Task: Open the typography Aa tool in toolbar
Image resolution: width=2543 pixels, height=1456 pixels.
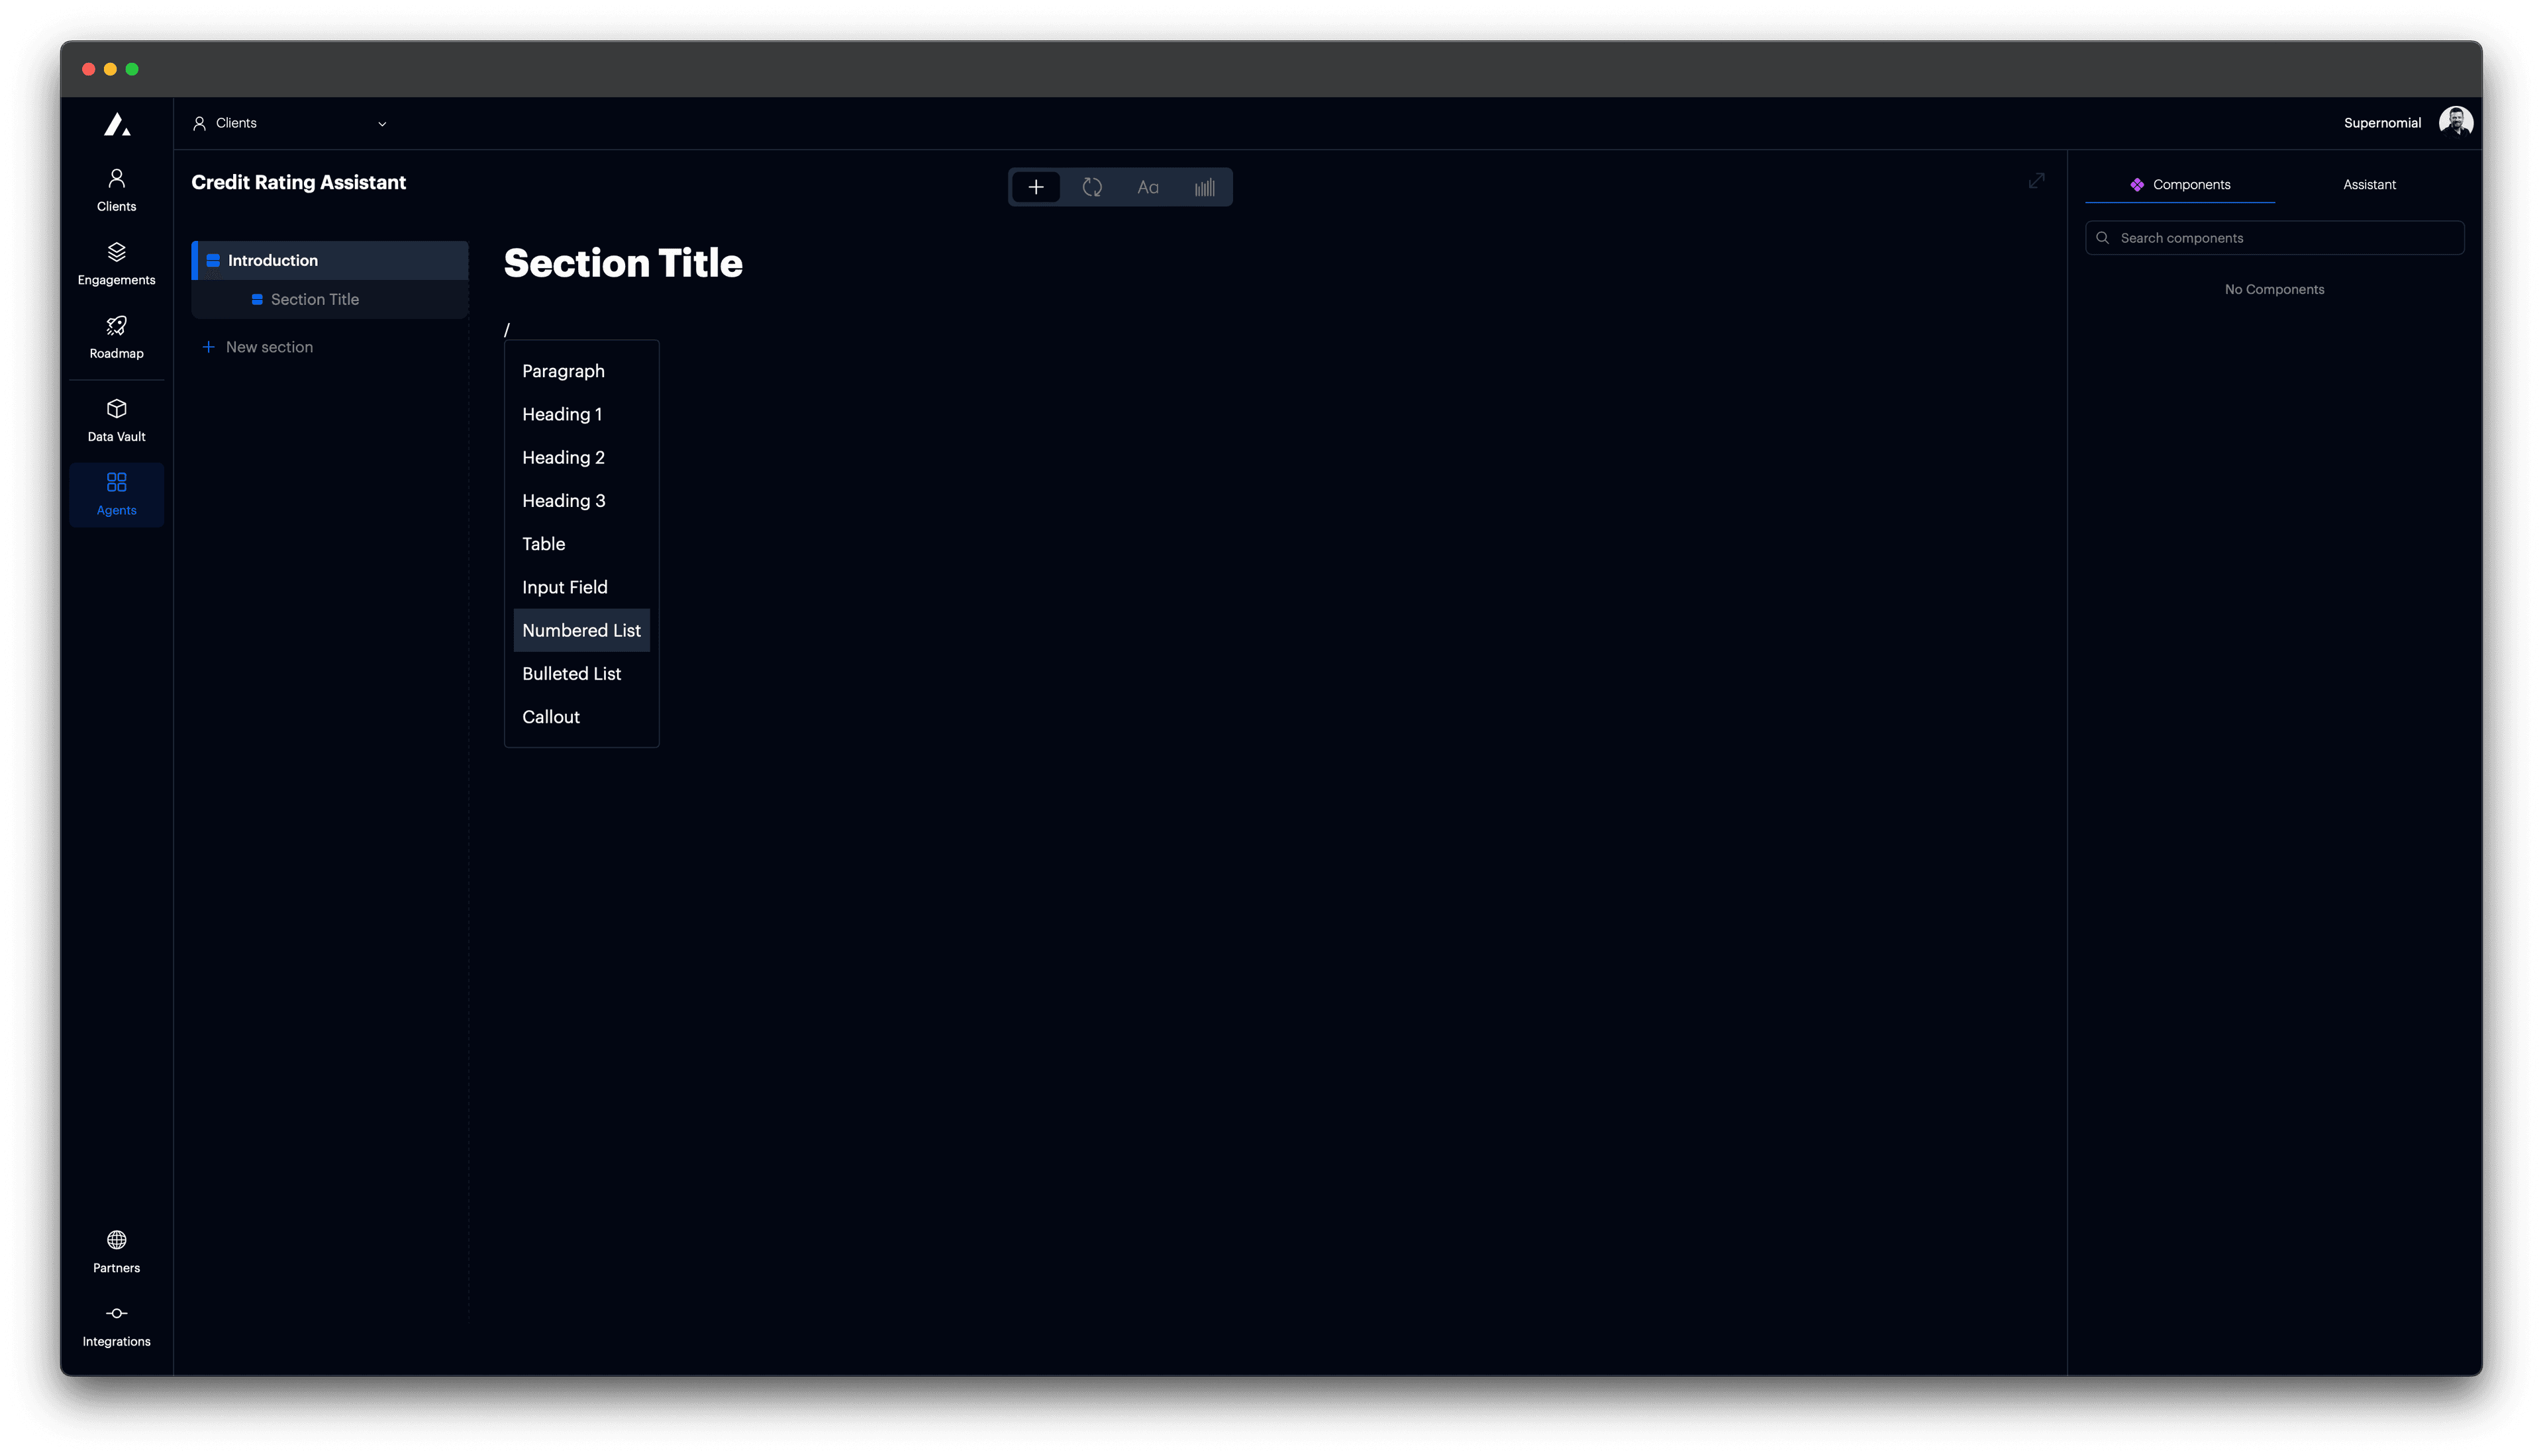Action: tap(1148, 186)
